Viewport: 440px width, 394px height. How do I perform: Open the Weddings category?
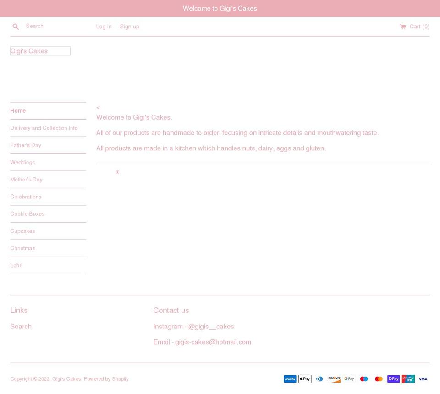[x=22, y=162]
